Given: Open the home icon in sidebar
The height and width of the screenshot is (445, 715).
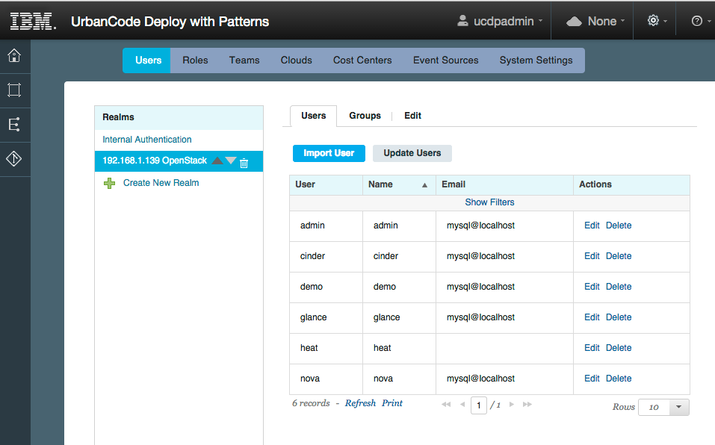Looking at the screenshot, I should tap(14, 55).
